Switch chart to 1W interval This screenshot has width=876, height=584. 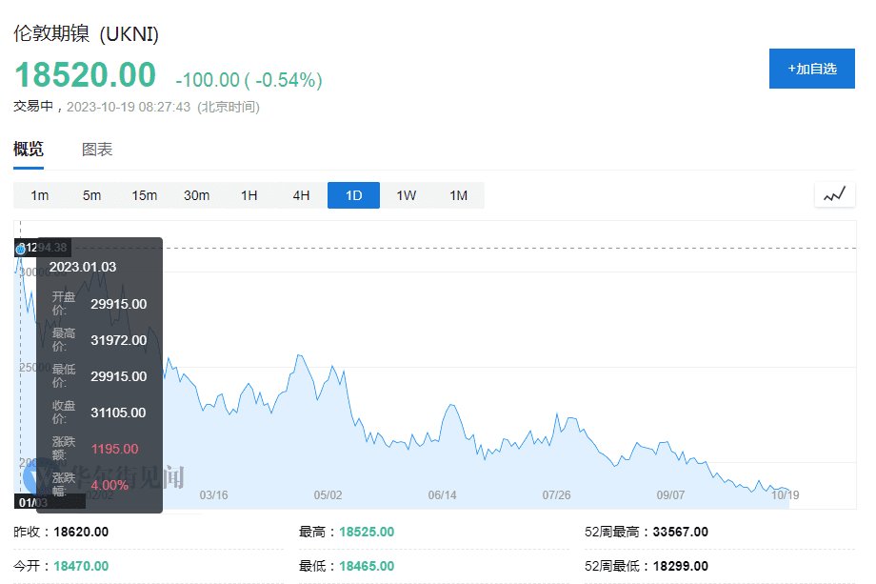(x=407, y=195)
